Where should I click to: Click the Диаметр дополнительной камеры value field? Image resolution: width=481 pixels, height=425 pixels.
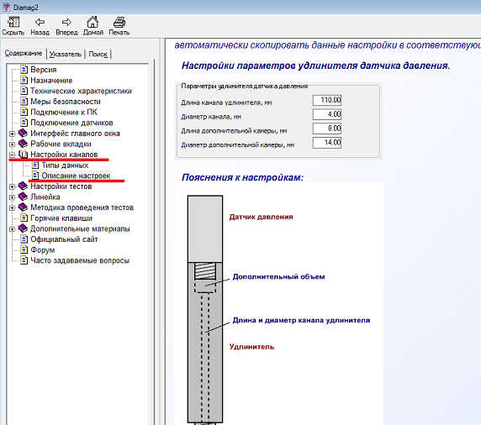pos(327,143)
